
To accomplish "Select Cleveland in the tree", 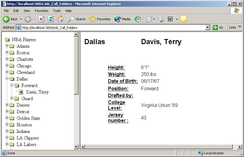I will [26, 72].
